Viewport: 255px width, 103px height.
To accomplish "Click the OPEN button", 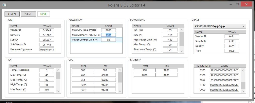I will 12,14.
